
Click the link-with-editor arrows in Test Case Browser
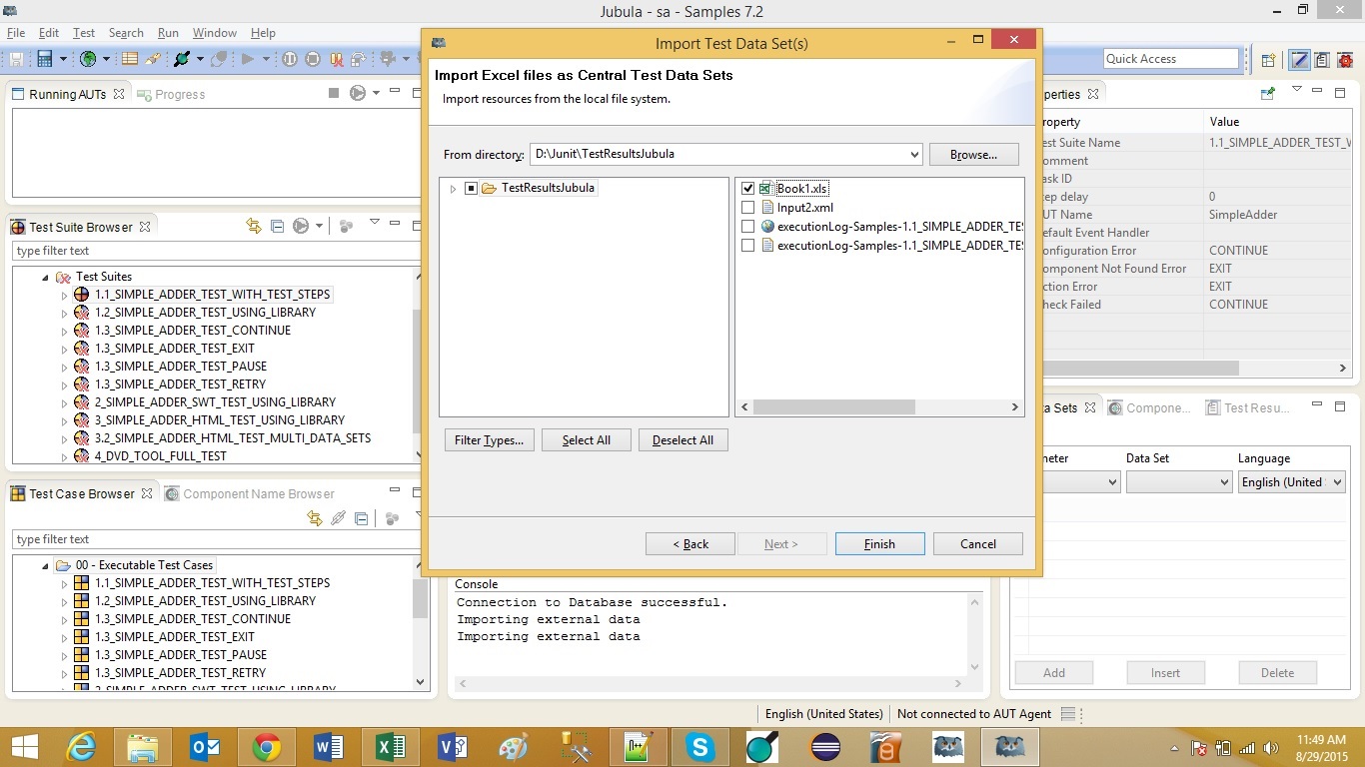point(315,518)
